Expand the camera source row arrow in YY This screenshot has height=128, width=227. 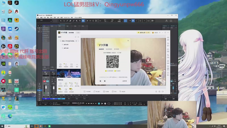(59, 41)
